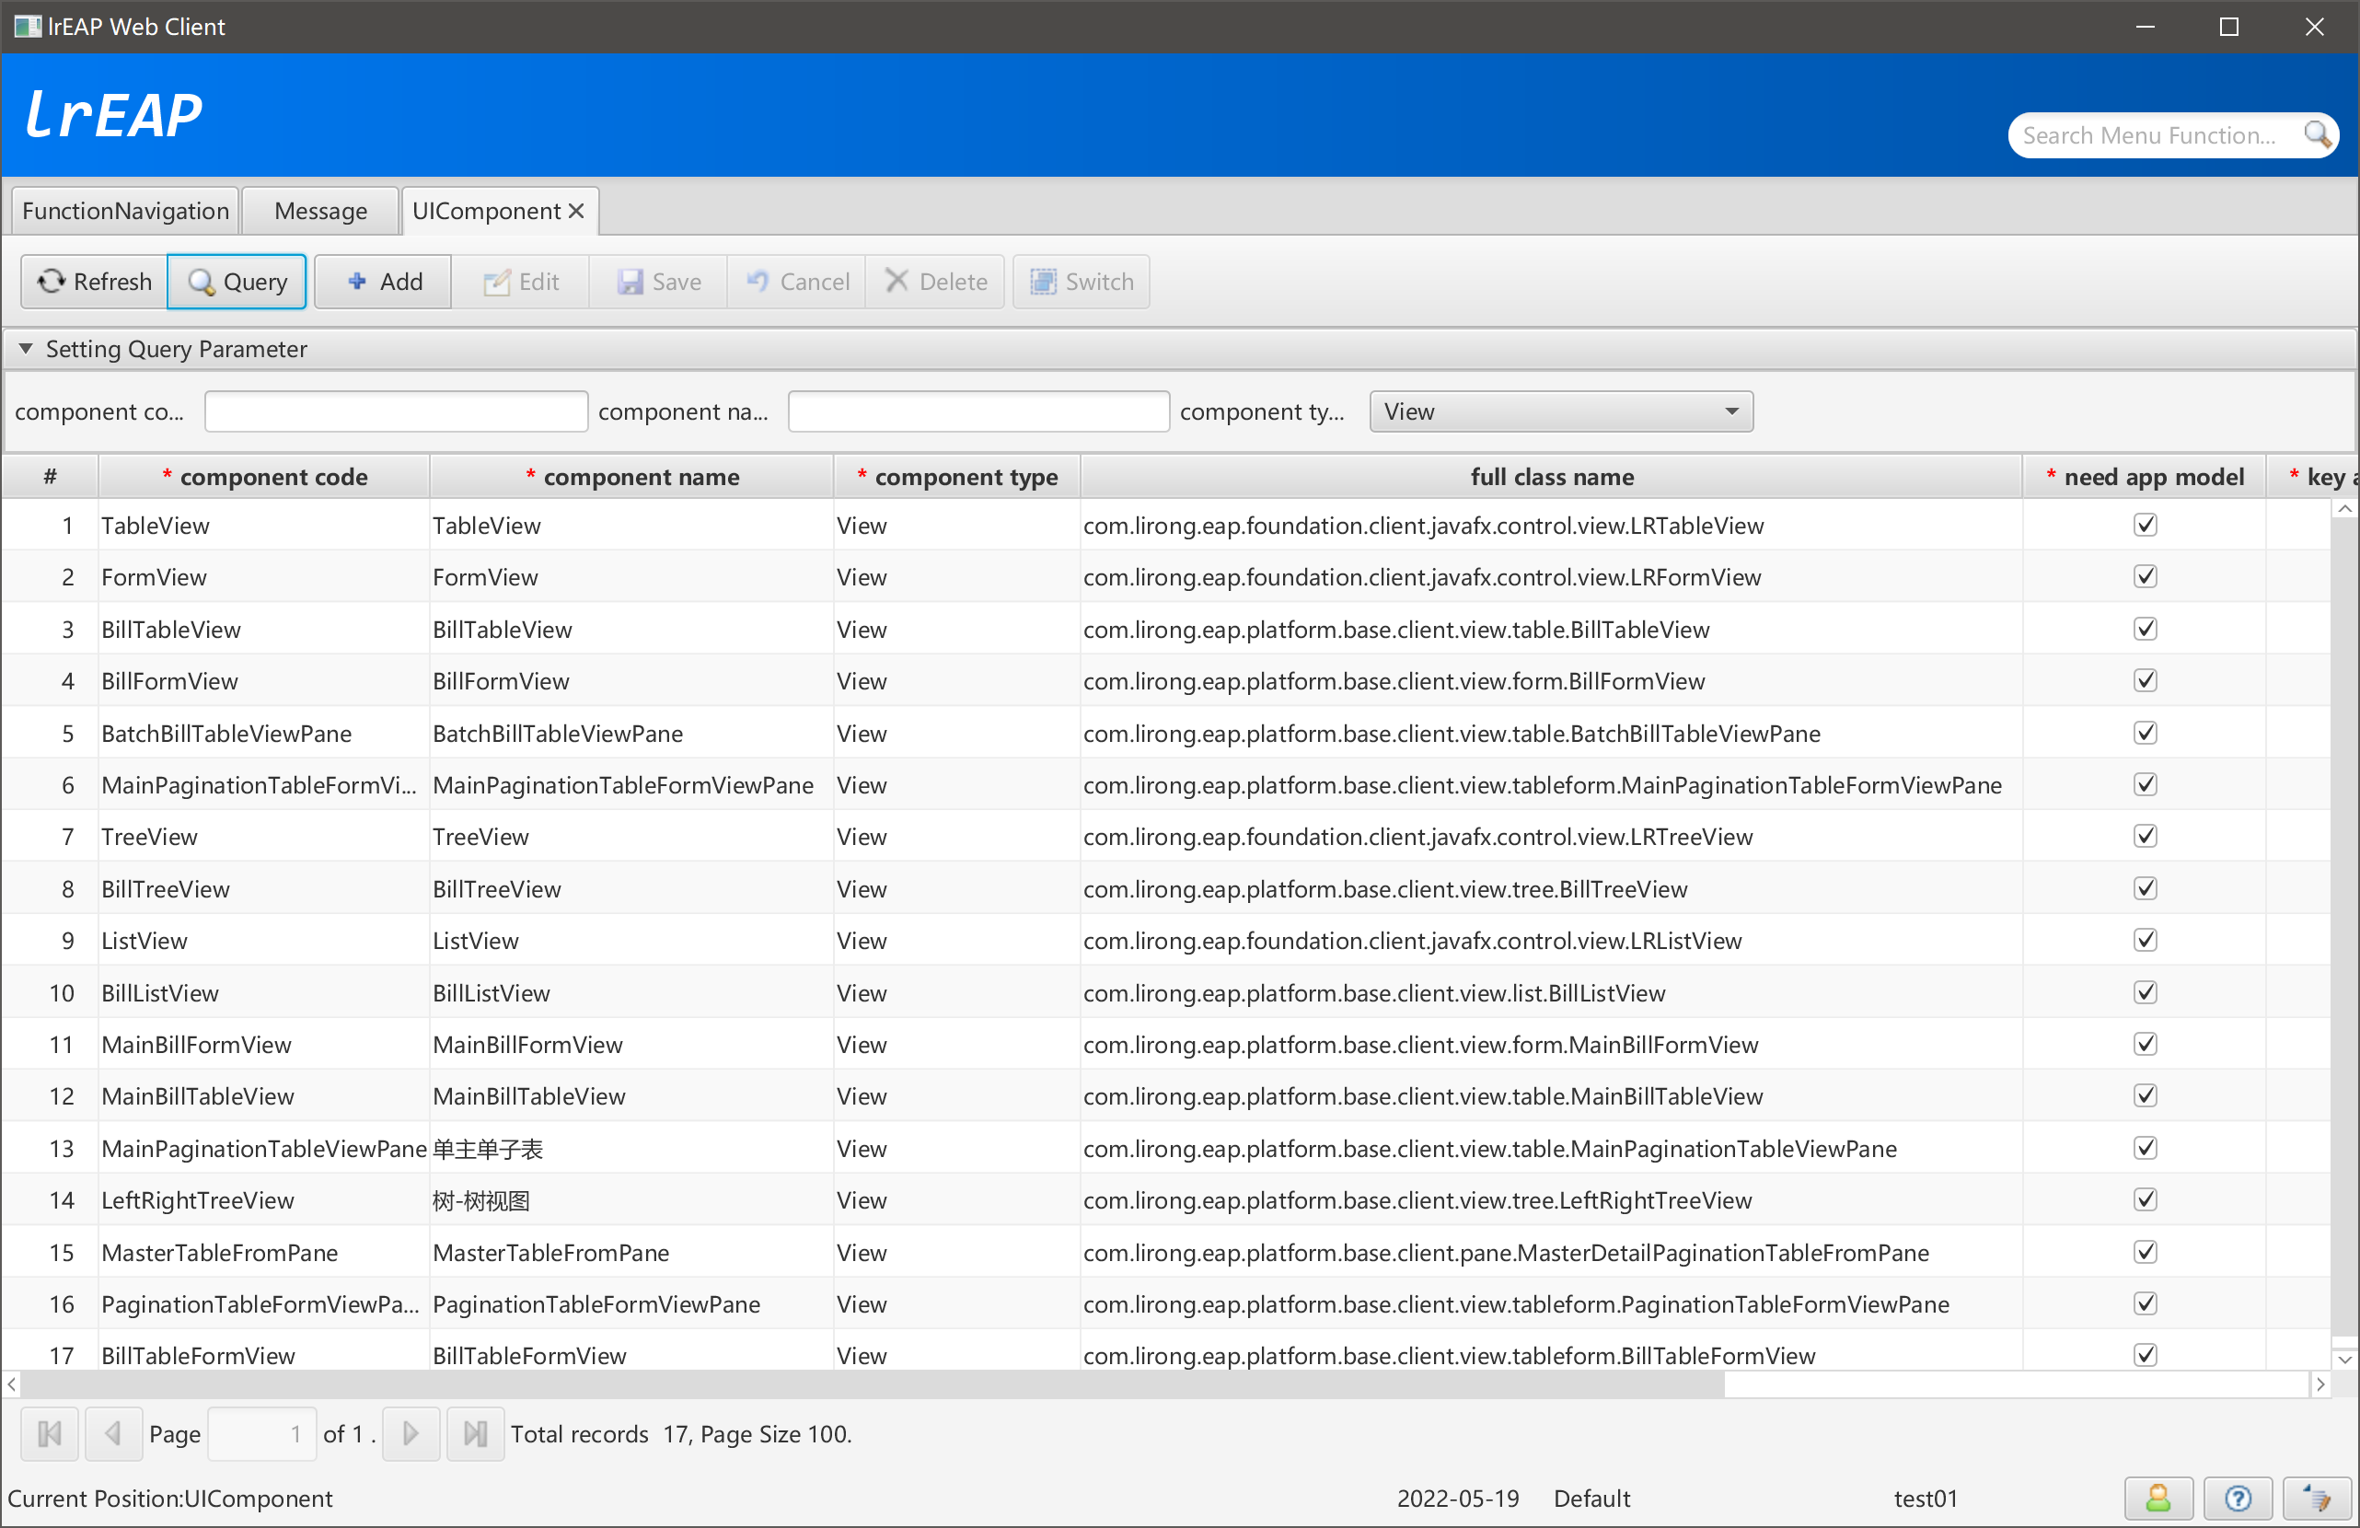Open the component type dropdown
The width and height of the screenshot is (2360, 1528).
click(1561, 411)
